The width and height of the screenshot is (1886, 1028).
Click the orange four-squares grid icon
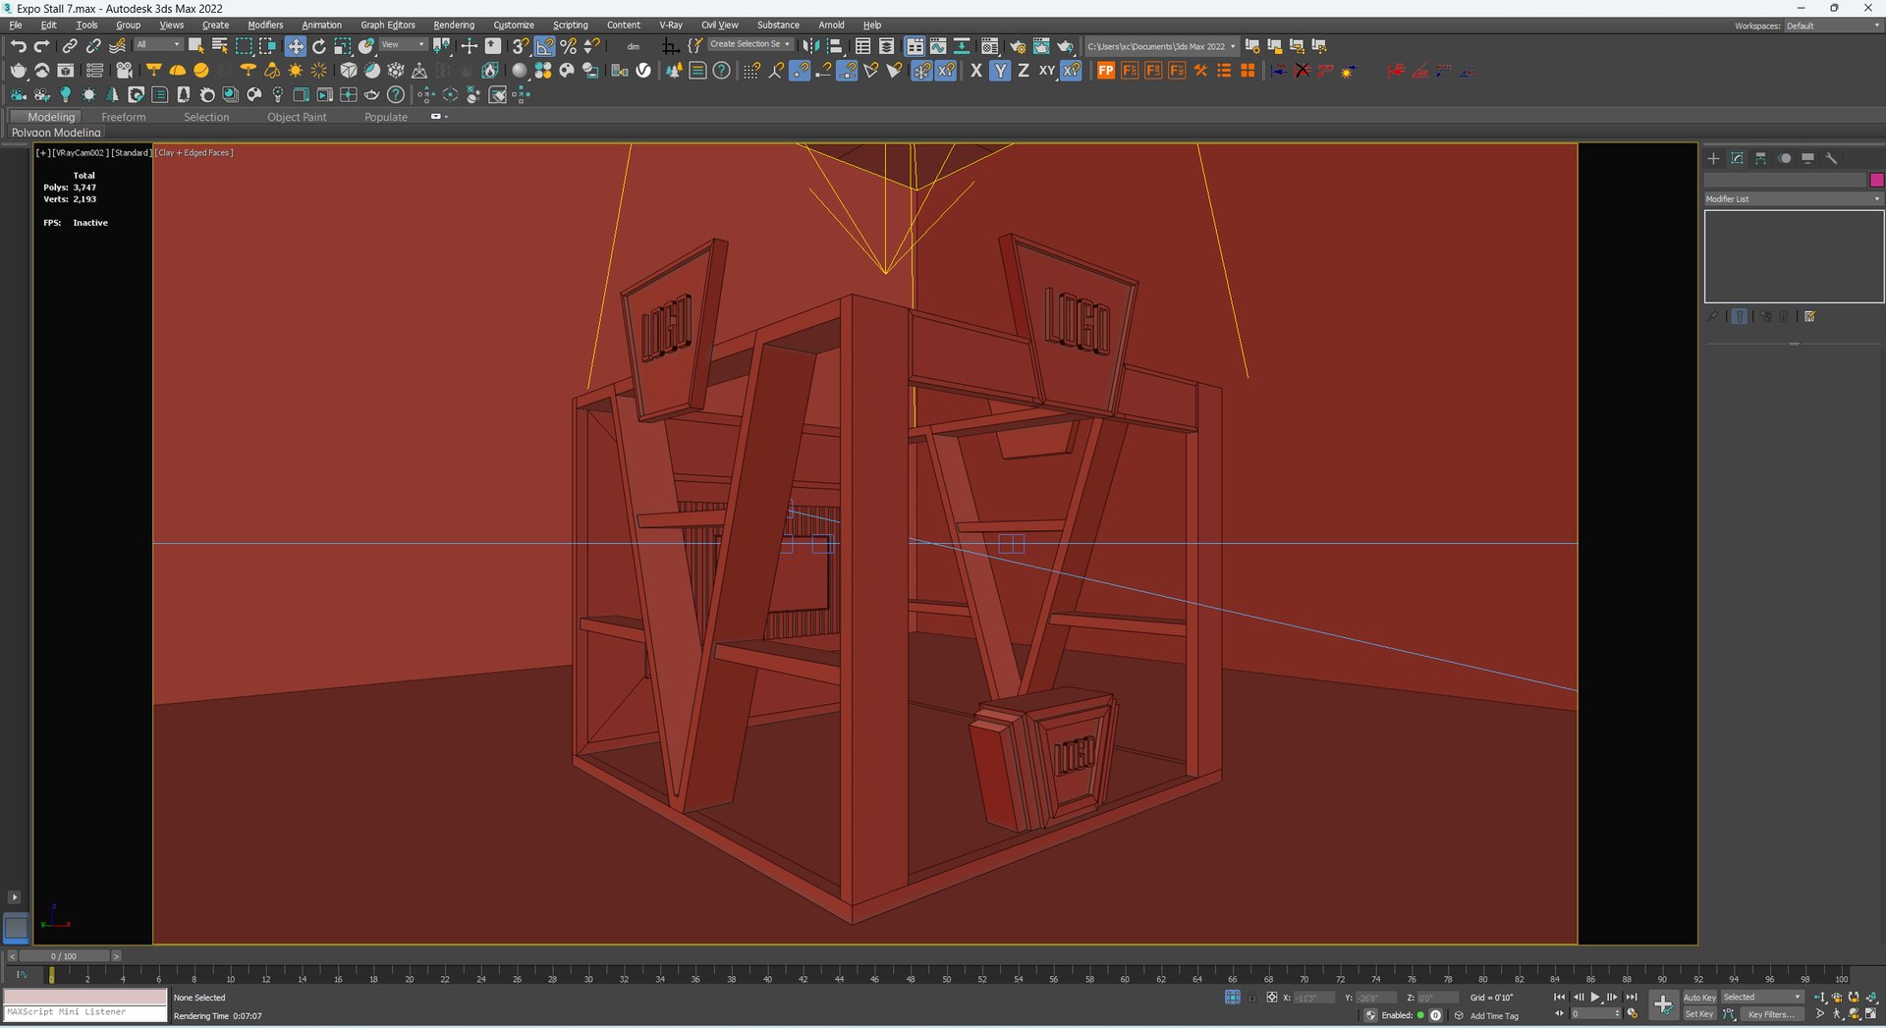point(1248,71)
